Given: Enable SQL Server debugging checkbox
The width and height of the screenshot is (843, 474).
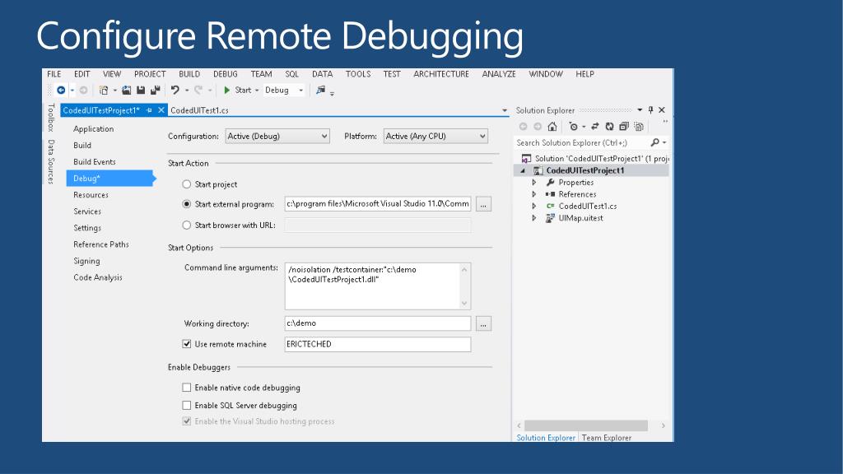Looking at the screenshot, I should pos(187,405).
